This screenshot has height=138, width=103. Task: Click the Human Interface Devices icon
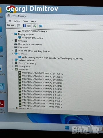click(x=16, y=44)
